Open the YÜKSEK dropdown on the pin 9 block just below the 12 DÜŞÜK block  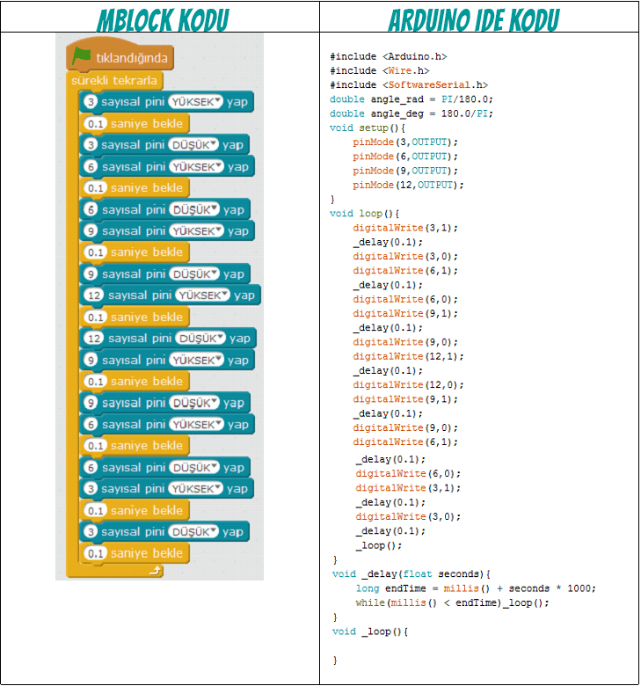pyautogui.click(x=196, y=360)
